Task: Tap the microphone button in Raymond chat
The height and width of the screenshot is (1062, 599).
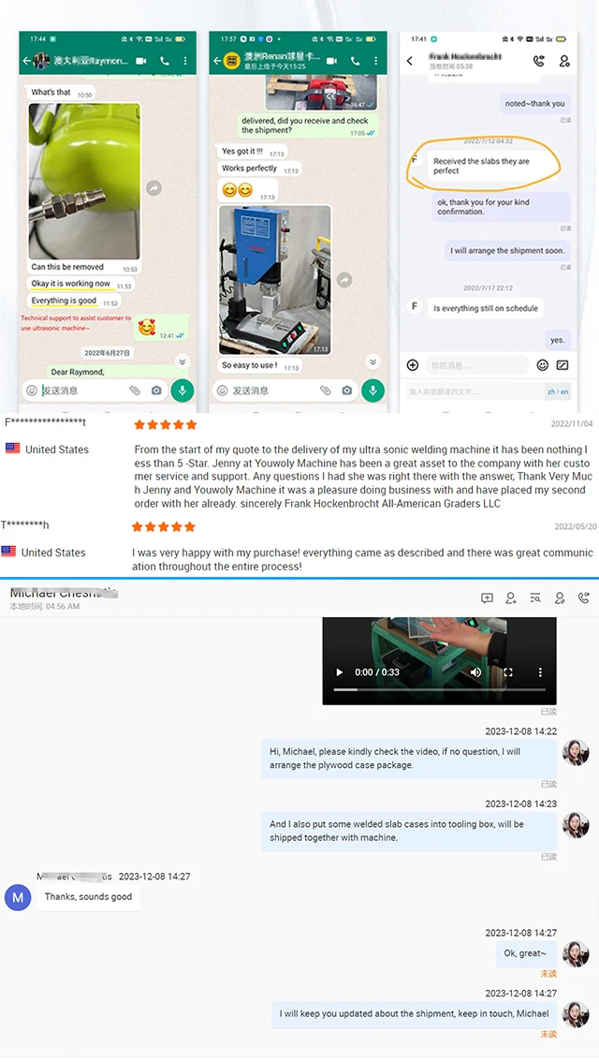Action: [183, 391]
